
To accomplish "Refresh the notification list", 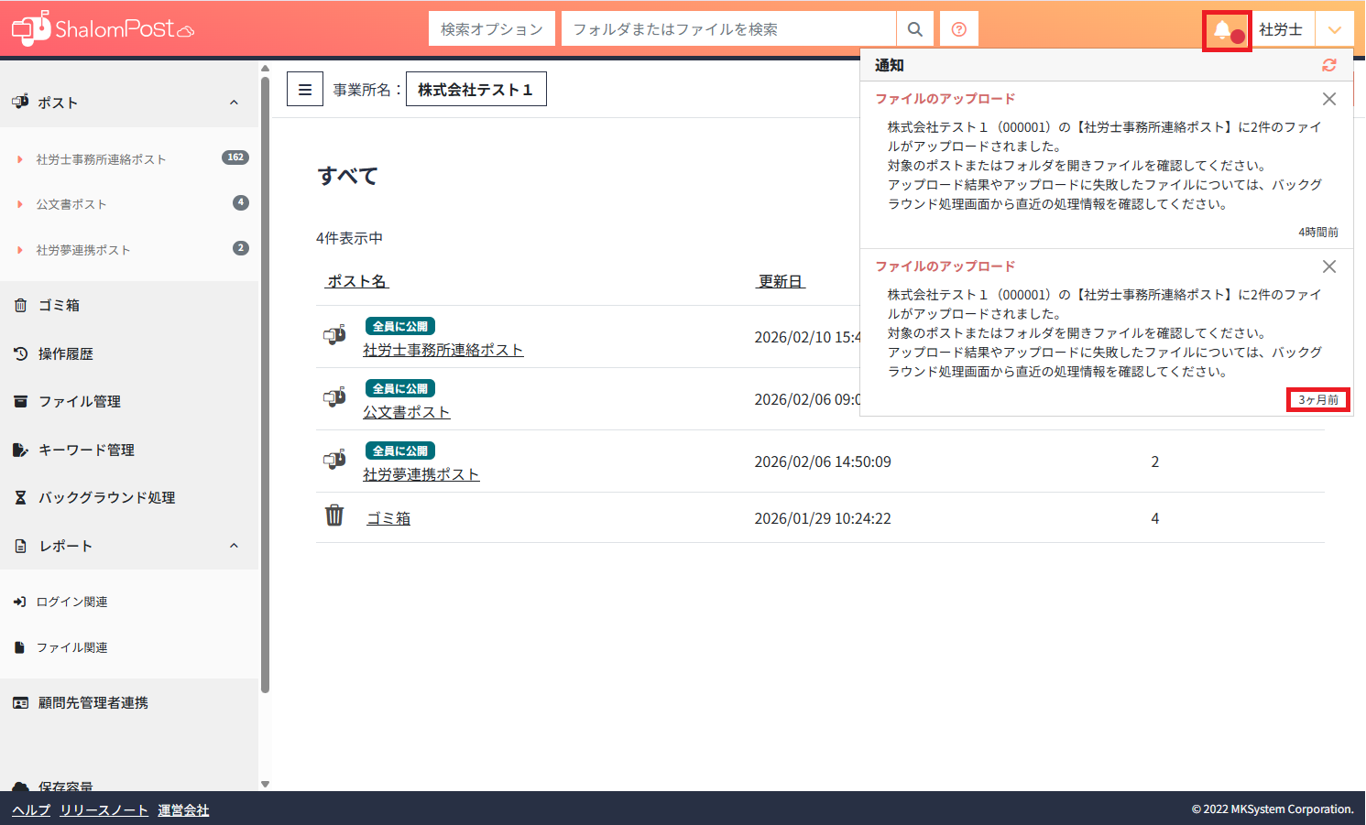I will [1328, 65].
